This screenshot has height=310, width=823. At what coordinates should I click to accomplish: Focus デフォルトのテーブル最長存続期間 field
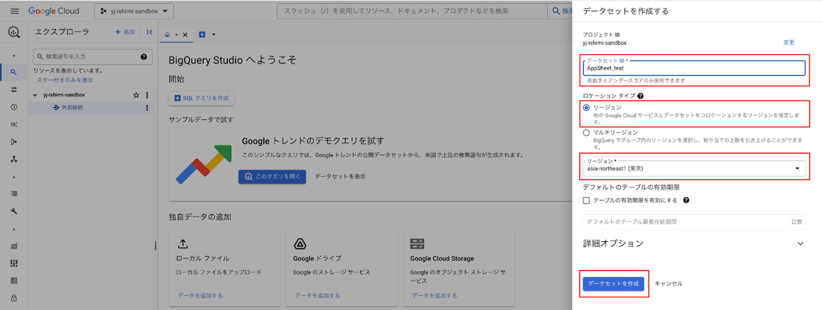(694, 222)
